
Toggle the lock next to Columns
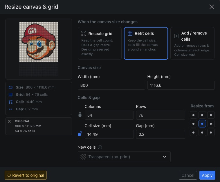pos(80,114)
